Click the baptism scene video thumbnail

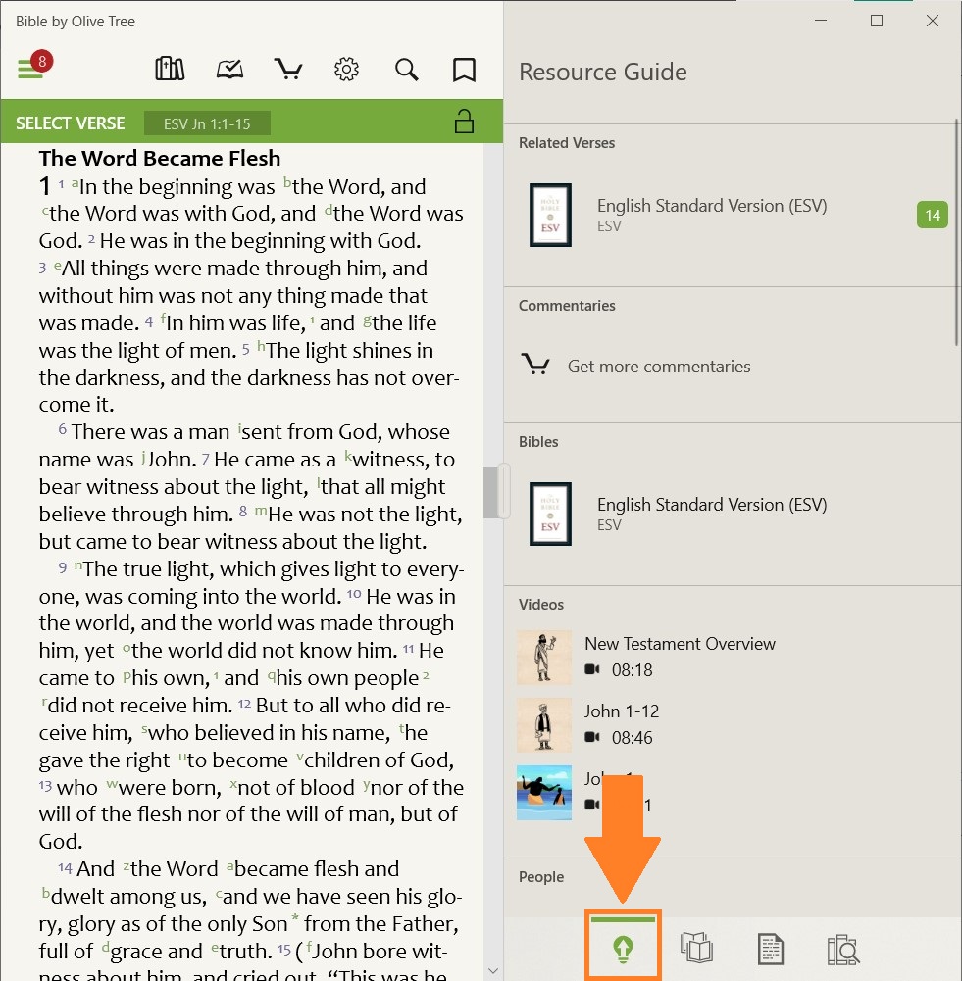click(544, 792)
